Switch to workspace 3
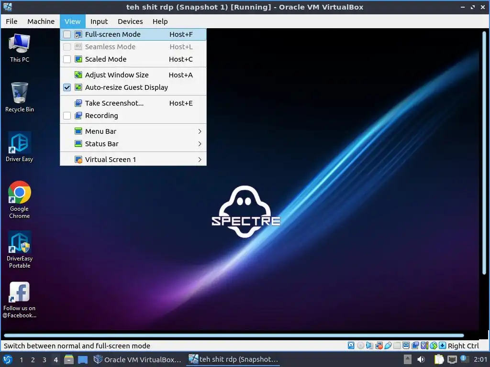This screenshot has height=367, width=490. click(45, 360)
